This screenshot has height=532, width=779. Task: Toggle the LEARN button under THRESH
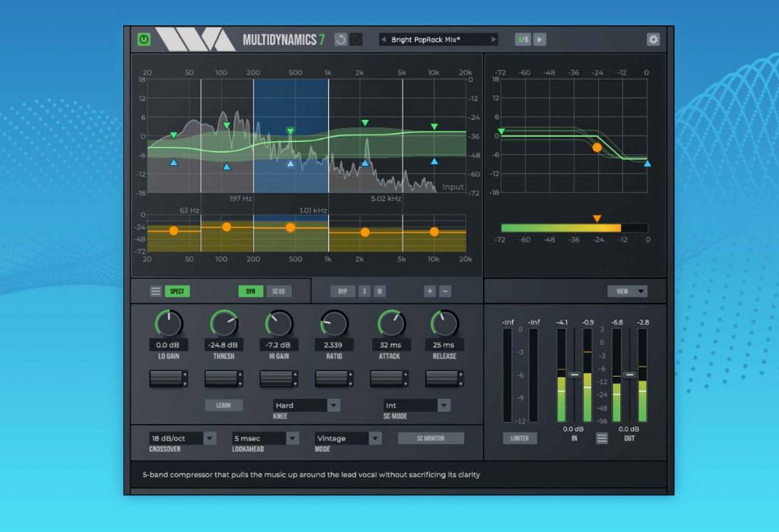click(x=224, y=405)
